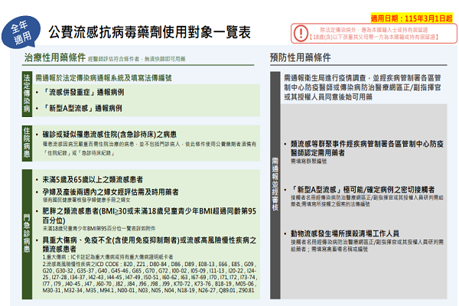Click the bullet 未滿5歲及65歲以上之類流感患者
Image resolution: width=459 pixels, height=306 pixels.
pyautogui.click(x=93, y=179)
